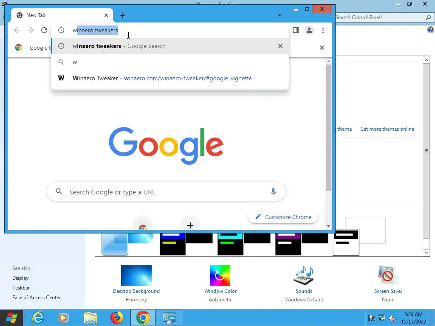The width and height of the screenshot is (435, 326).
Task: Open Chrome three-dot menu
Action: [323, 30]
